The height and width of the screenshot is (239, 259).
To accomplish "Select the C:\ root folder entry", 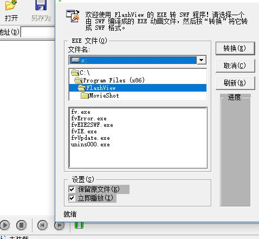I will click(138, 73).
